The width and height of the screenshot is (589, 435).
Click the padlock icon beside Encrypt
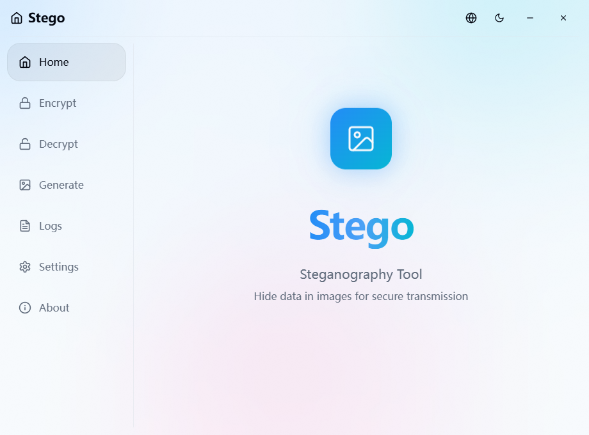pyautogui.click(x=25, y=103)
